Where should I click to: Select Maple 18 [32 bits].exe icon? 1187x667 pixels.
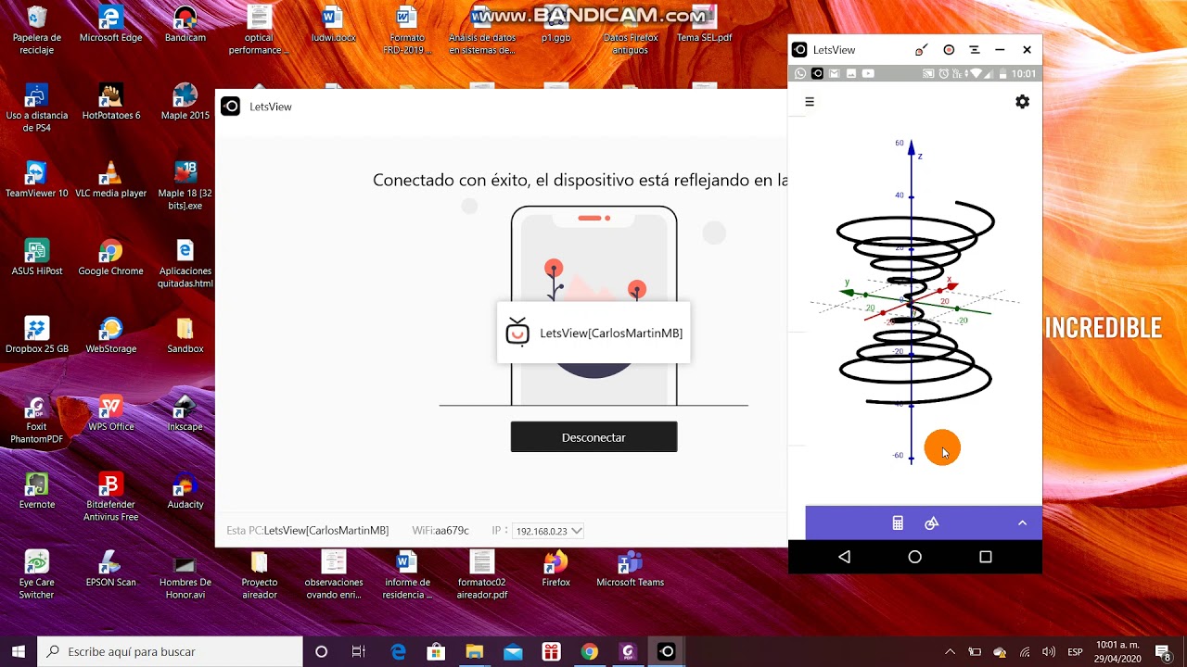click(x=185, y=185)
